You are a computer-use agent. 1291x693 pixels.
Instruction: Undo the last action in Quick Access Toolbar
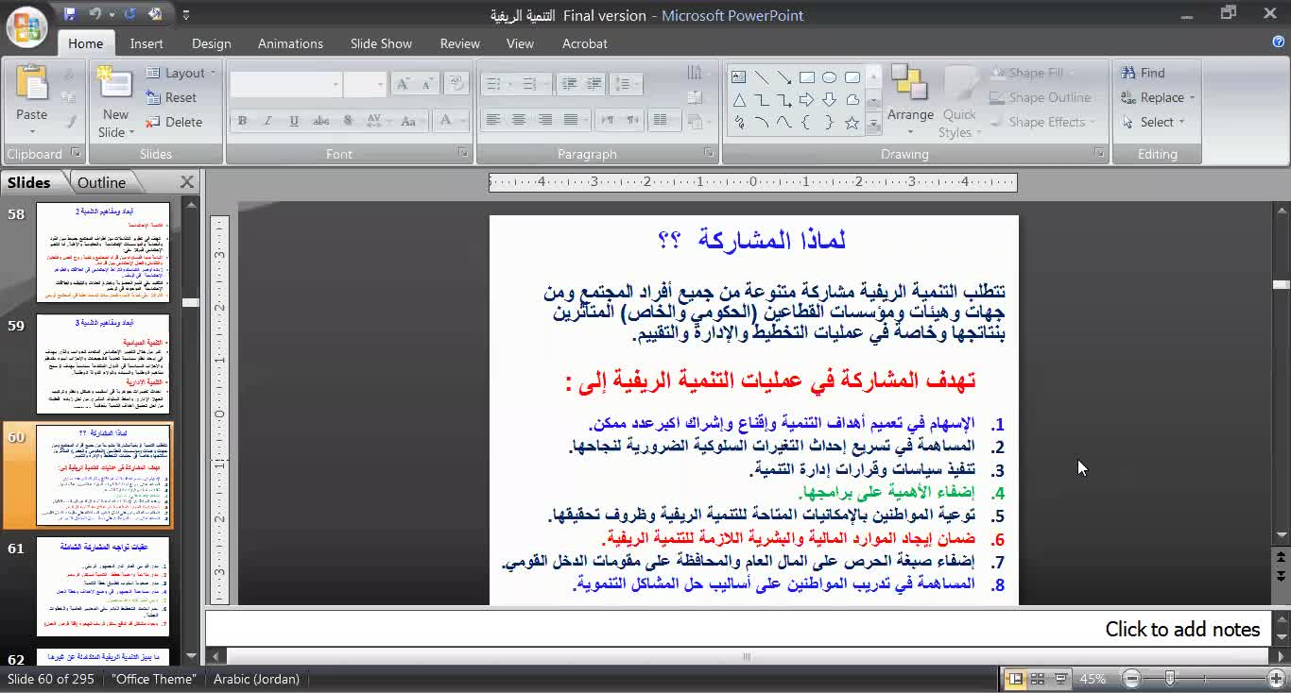tap(95, 14)
